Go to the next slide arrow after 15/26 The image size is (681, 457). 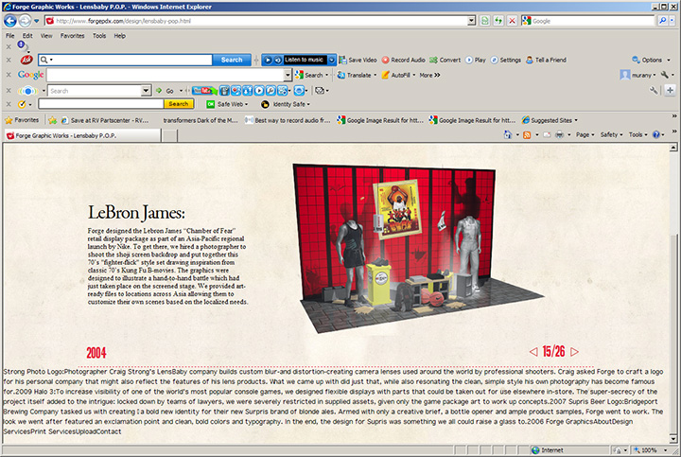tap(574, 351)
